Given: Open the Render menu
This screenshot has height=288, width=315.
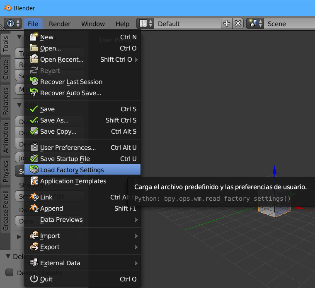Looking at the screenshot, I should tap(60, 24).
